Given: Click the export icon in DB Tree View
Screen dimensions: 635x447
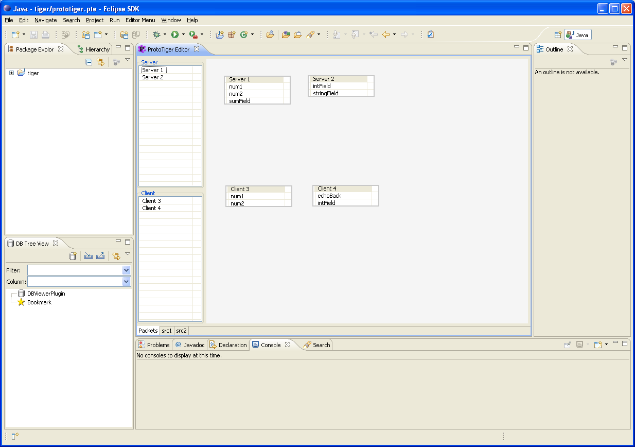Looking at the screenshot, I should (100, 256).
